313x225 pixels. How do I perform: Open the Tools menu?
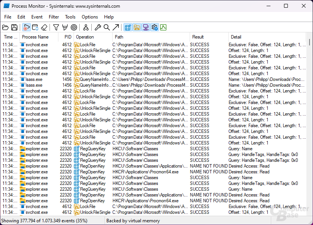pos(70,17)
